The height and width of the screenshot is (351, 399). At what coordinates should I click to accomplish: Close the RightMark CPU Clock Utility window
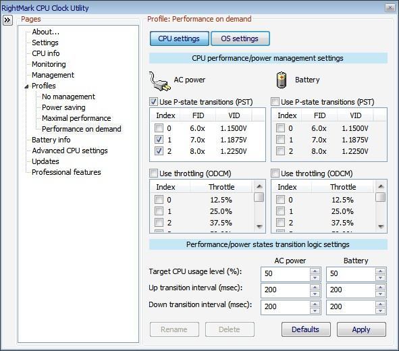point(390,7)
